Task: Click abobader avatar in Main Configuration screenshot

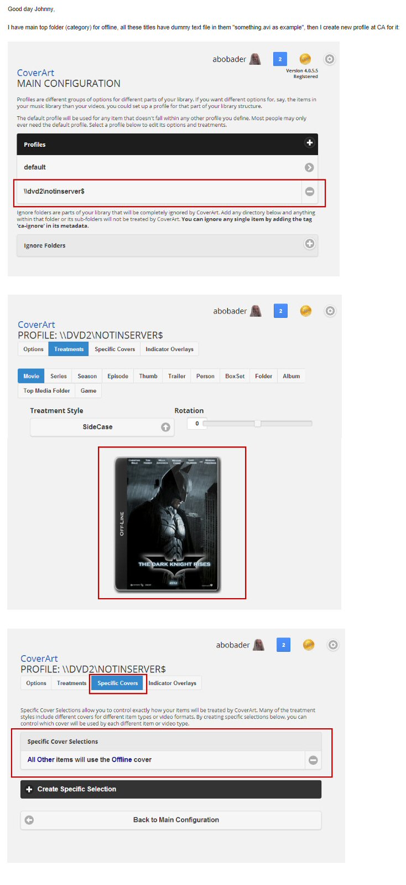Action: pos(255,59)
